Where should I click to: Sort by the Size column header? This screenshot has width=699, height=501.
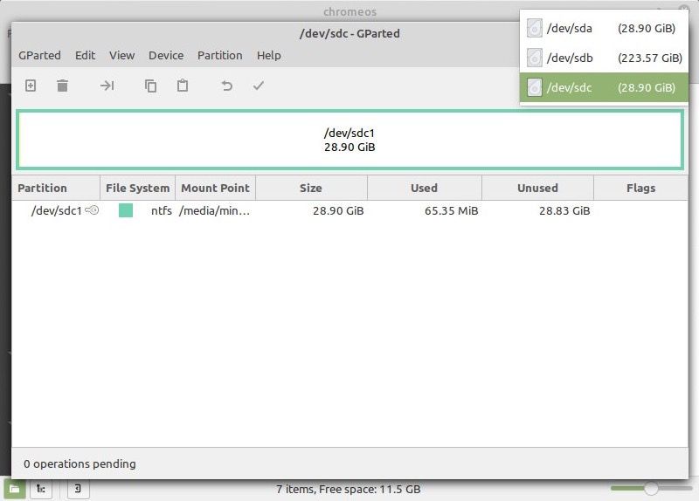point(310,188)
